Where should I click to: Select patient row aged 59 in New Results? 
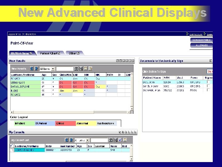(x=70, y=90)
